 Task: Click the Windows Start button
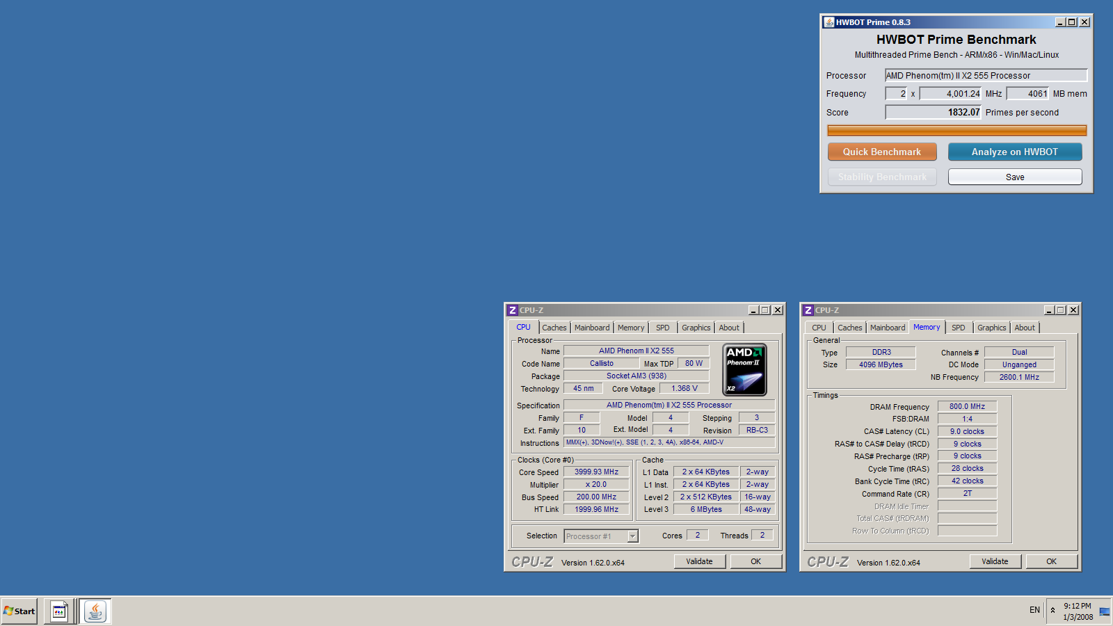coord(19,611)
